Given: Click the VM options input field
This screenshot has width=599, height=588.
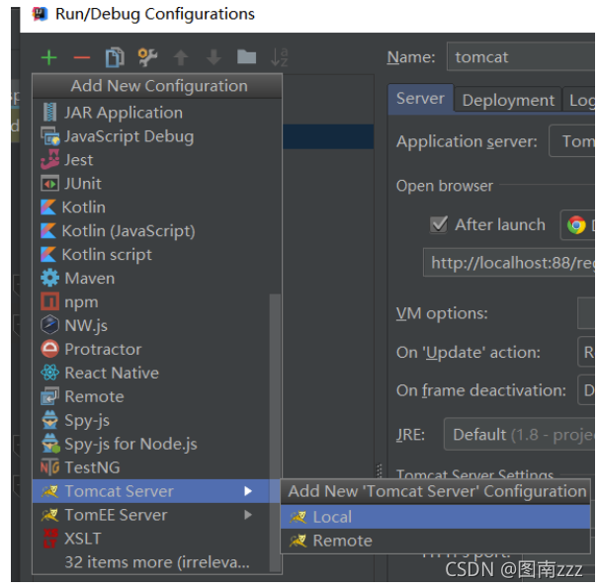Looking at the screenshot, I should [586, 313].
